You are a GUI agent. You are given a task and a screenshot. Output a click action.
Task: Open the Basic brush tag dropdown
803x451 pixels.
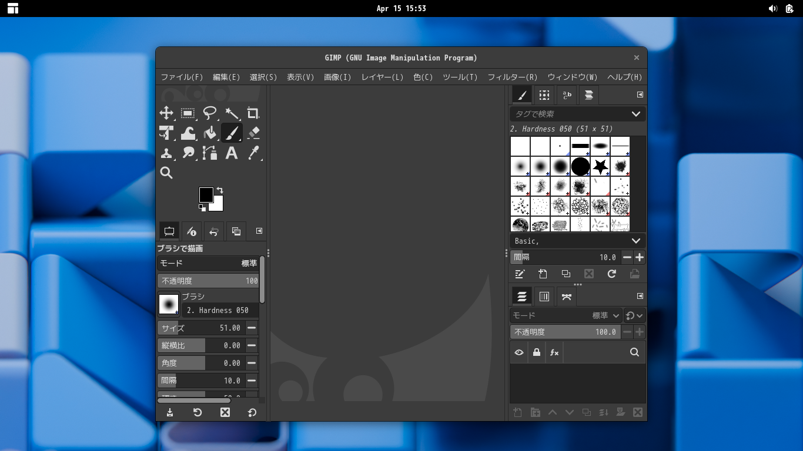(635, 241)
